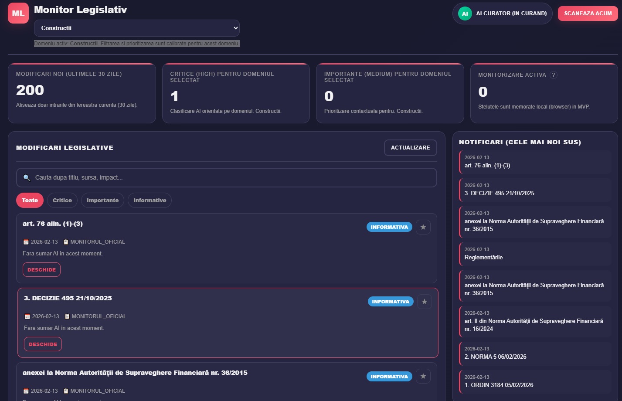Viewport: 622px width, 401px height.
Task: Select the Informative filter tab
Action: pos(150,200)
